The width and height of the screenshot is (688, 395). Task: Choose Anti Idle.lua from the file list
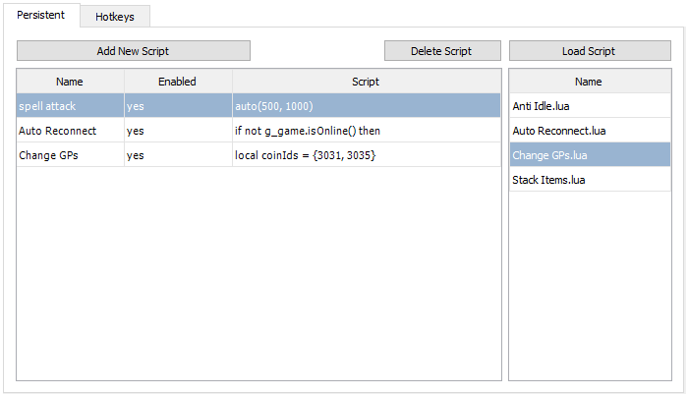click(x=590, y=106)
